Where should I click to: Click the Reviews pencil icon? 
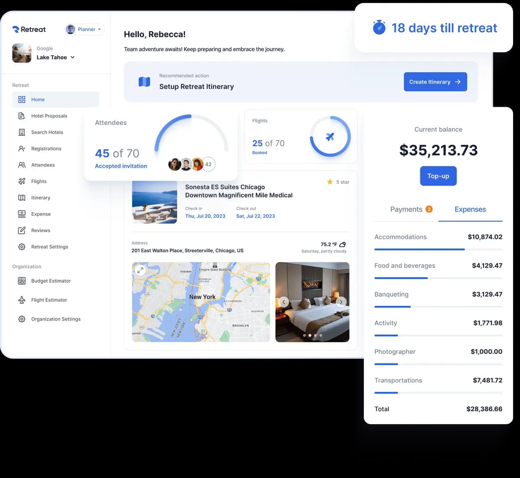point(22,230)
